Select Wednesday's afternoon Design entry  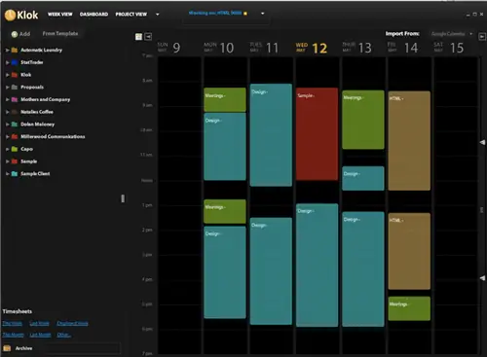(317, 265)
